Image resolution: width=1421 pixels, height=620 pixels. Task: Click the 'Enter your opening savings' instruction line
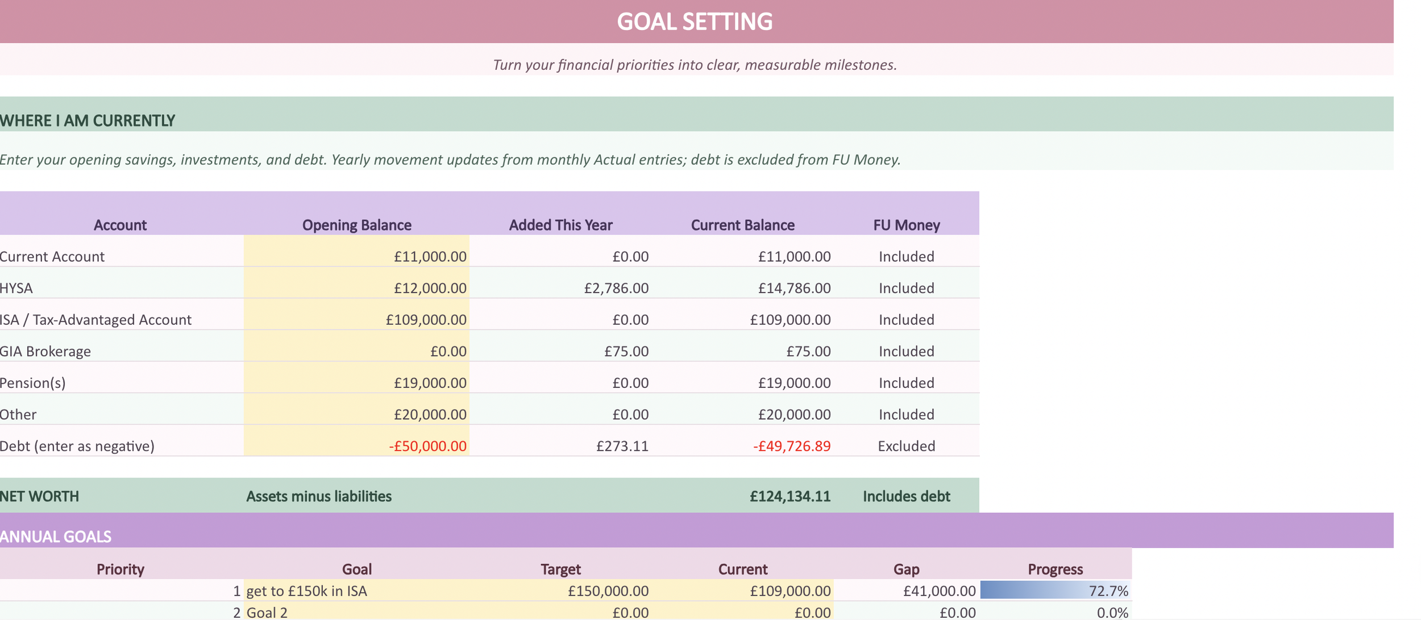click(x=450, y=160)
